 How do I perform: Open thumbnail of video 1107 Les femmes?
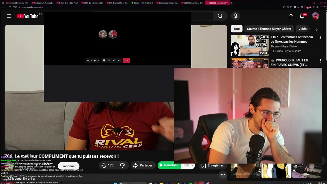pyautogui.click(x=250, y=45)
